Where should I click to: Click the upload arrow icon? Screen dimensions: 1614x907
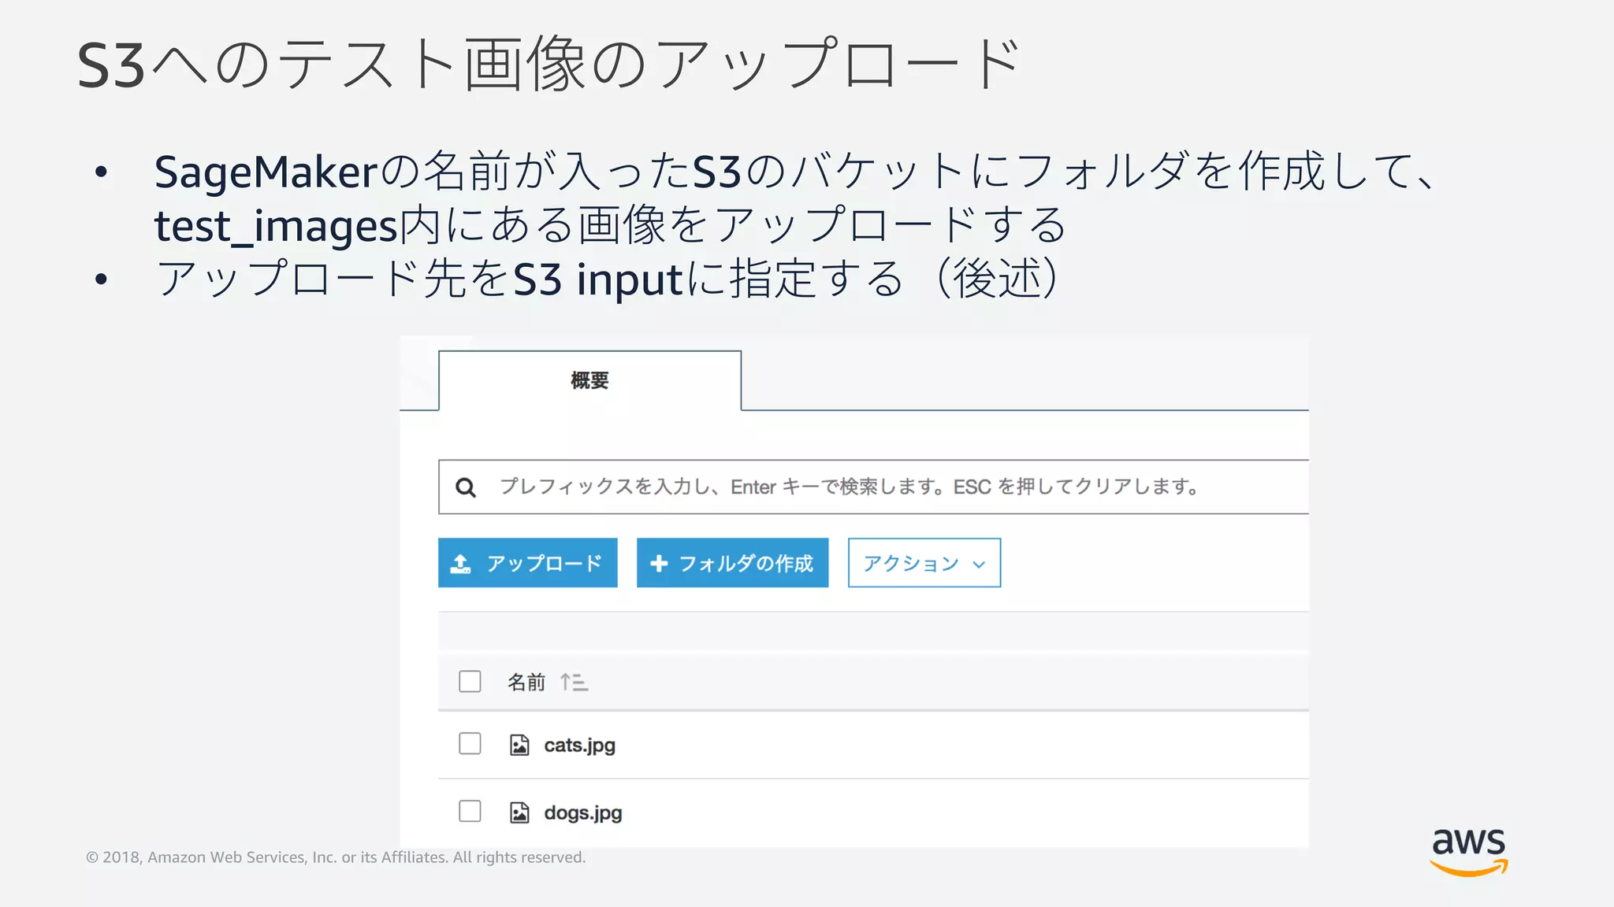(x=460, y=564)
